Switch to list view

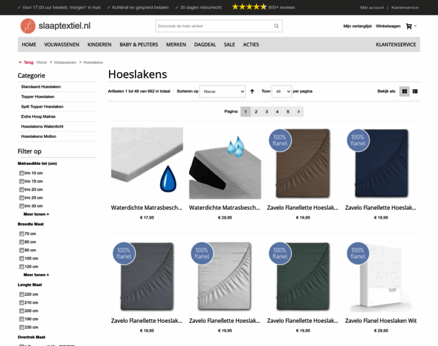415,91
